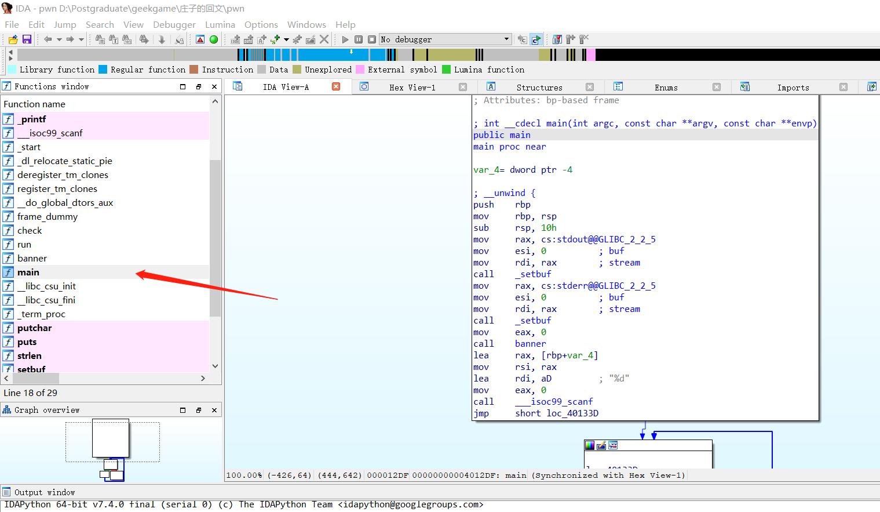Click the search next binoculars-arrow icon
Screen dimensions: 880x512
click(x=144, y=39)
